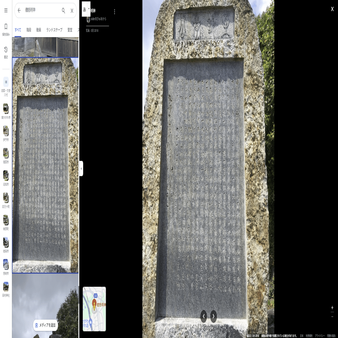Image resolution: width=338 pixels, height=338 pixels.
Task: Open the 南国市 sidebar shortcut
Action: click(x=6, y=156)
